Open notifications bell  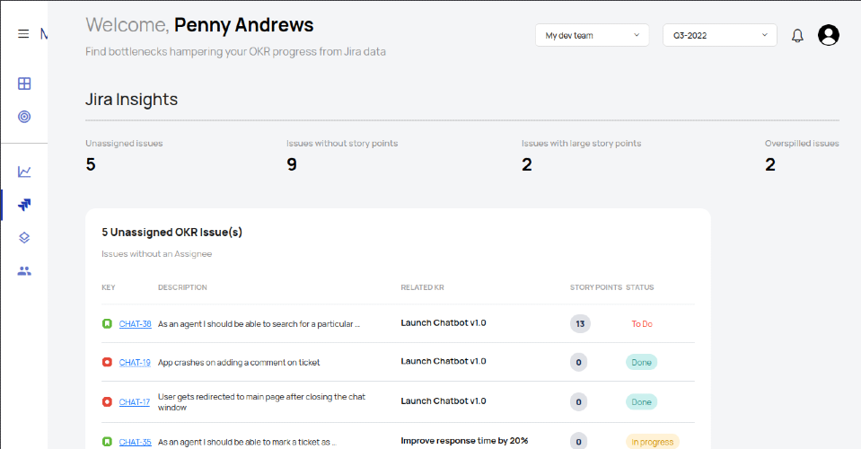coord(797,36)
